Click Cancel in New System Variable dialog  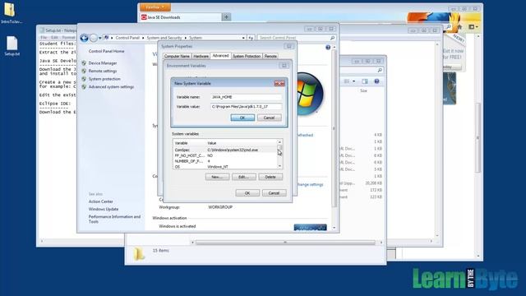pyautogui.click(x=270, y=118)
